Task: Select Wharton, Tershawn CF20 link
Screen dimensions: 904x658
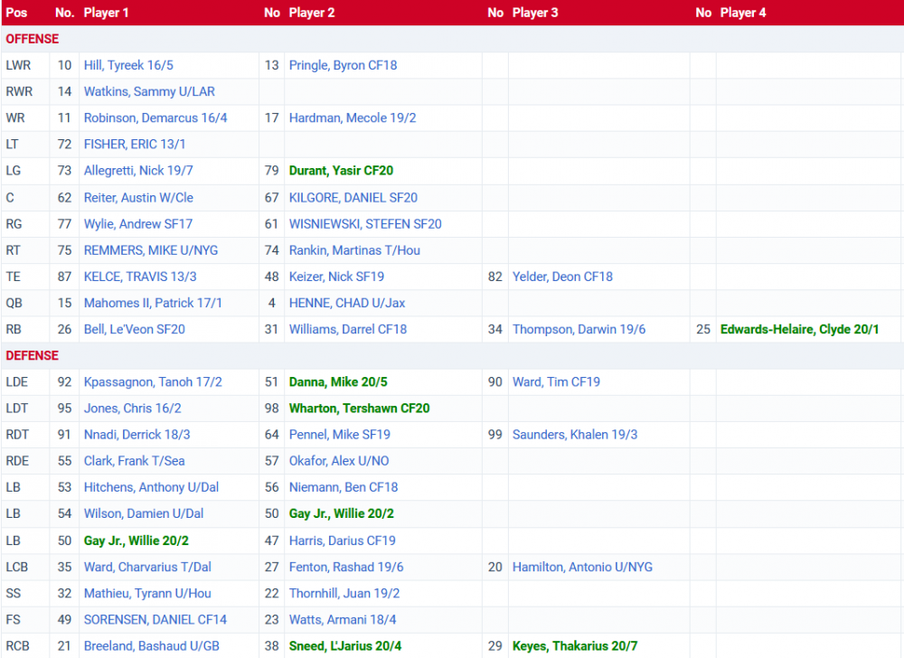Action: click(360, 409)
